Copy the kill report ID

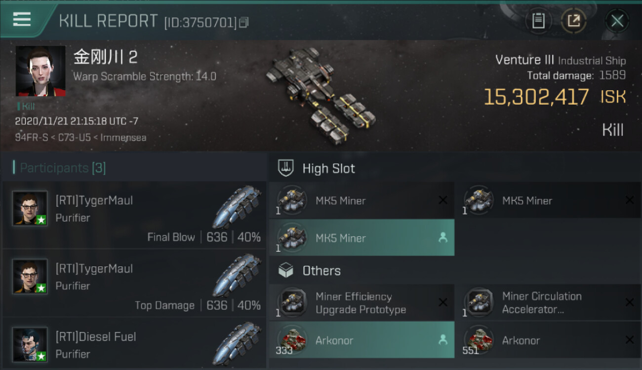pos(244,23)
